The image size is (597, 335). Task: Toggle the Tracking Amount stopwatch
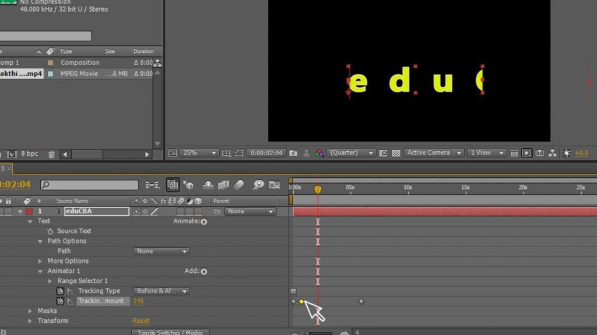coord(60,301)
